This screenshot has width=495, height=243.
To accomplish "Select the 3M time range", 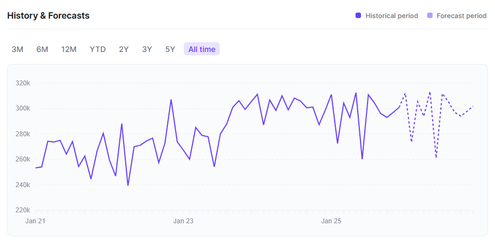I will click(x=18, y=49).
